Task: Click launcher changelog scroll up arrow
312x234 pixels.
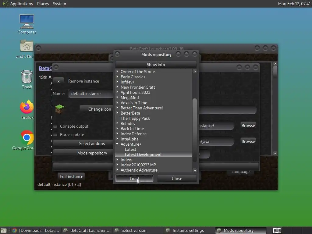Action: 275,64
